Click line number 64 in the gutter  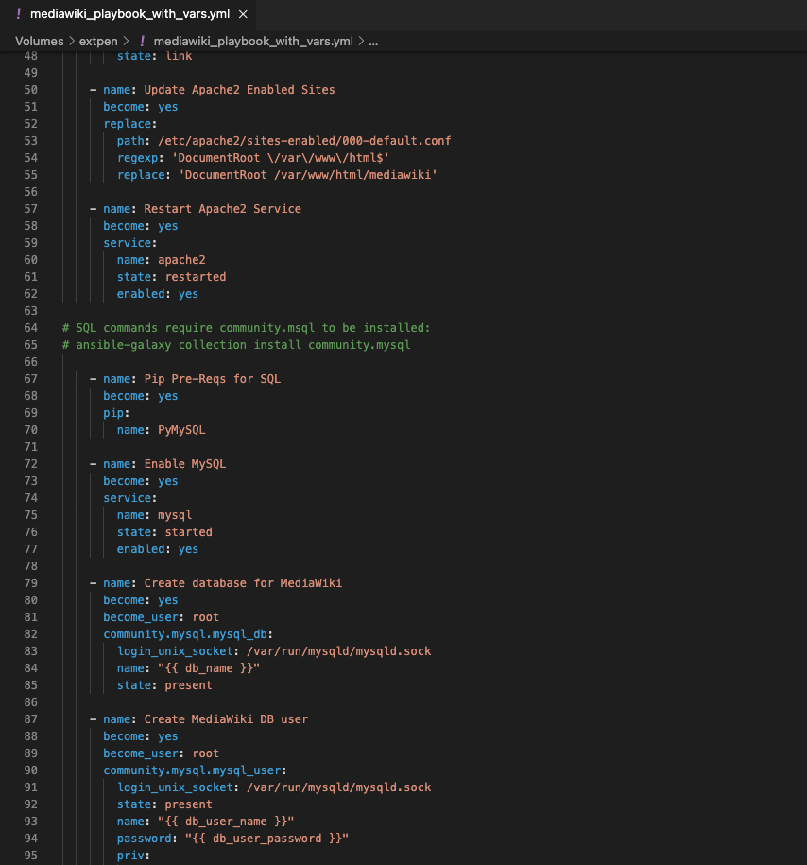click(30, 327)
